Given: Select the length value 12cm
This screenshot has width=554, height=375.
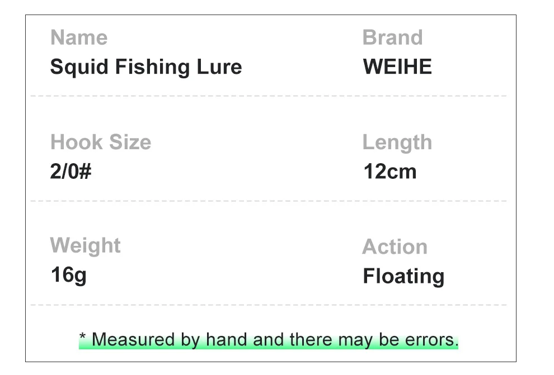Looking at the screenshot, I should (x=389, y=171).
